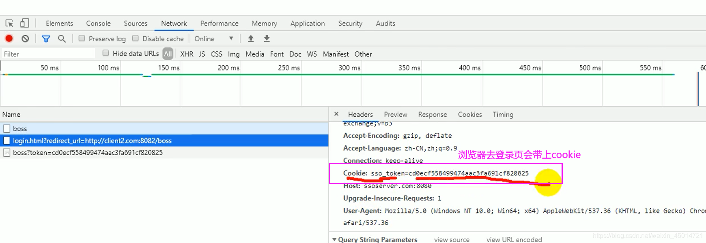Open the Sources panel tab
This screenshot has width=706, height=243.
pyautogui.click(x=136, y=23)
